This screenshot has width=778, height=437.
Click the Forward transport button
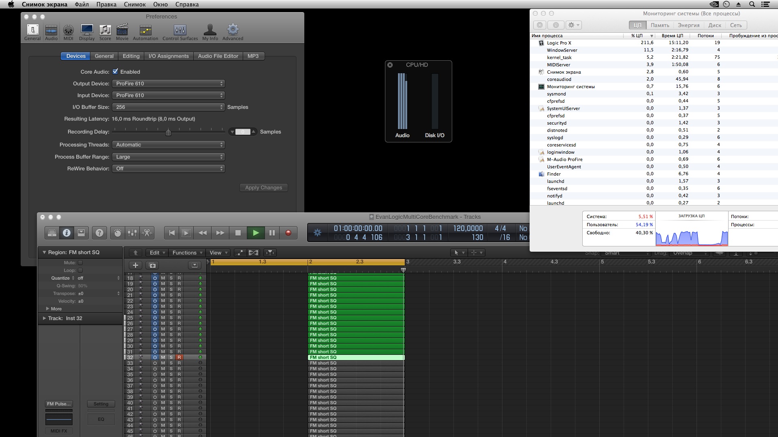(220, 233)
